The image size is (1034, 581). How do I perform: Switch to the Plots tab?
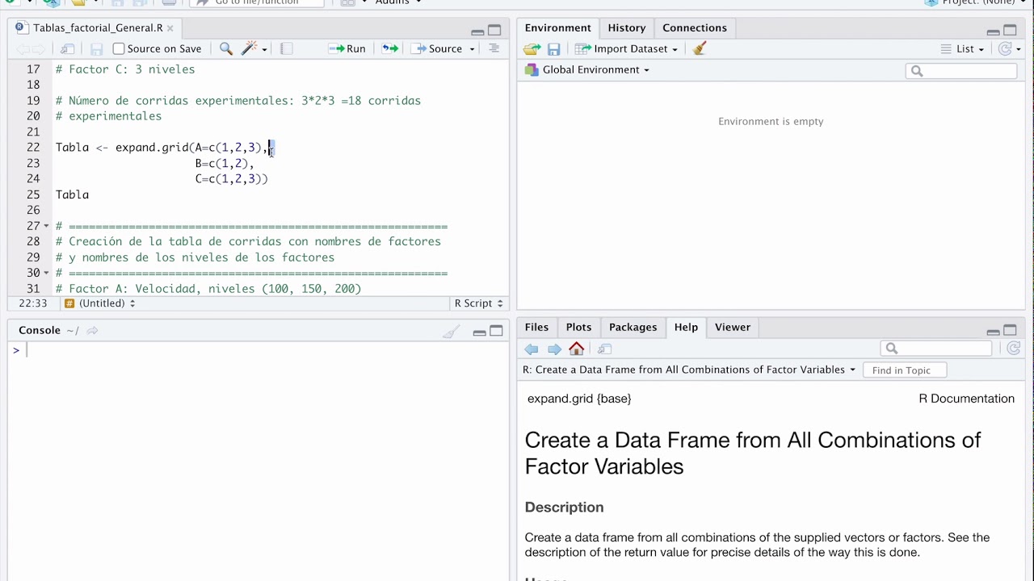click(x=578, y=327)
